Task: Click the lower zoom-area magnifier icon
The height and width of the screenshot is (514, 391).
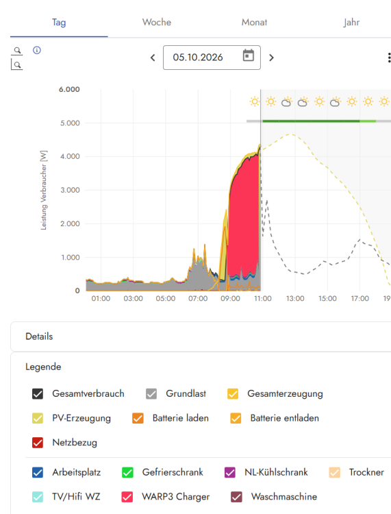Action: [17, 64]
